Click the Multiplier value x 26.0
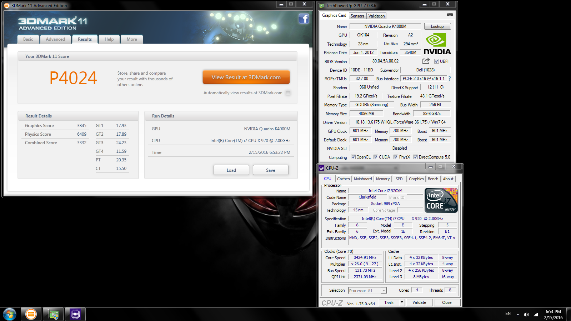Viewport: 571px width, 321px height. [x=365, y=264]
